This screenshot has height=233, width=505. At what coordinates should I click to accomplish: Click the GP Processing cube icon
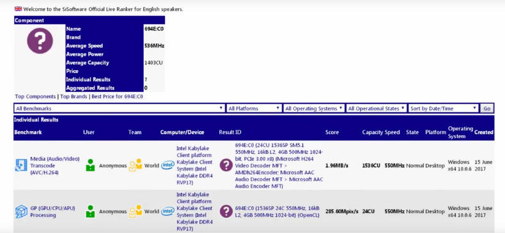point(21,211)
